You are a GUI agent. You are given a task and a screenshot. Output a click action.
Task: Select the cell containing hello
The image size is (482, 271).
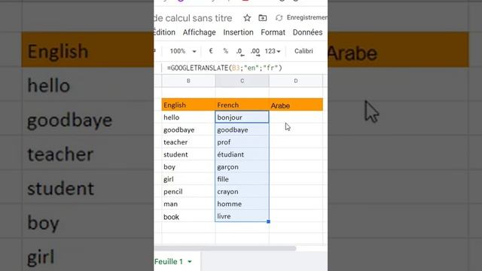[188, 117]
